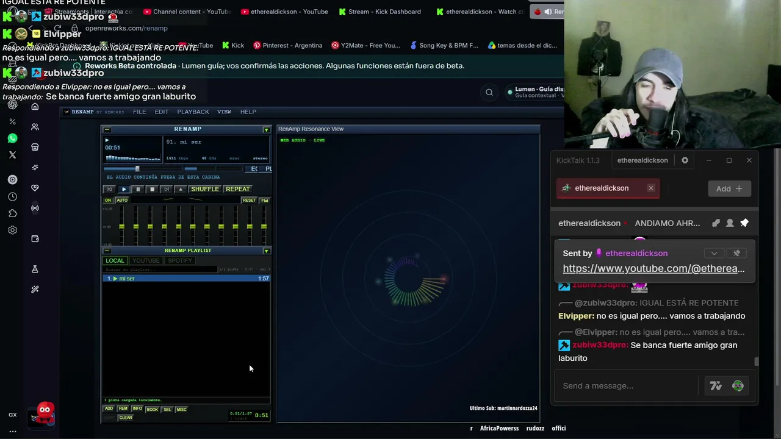Click the song seek bar handle
The image size is (781, 439).
[137, 169]
